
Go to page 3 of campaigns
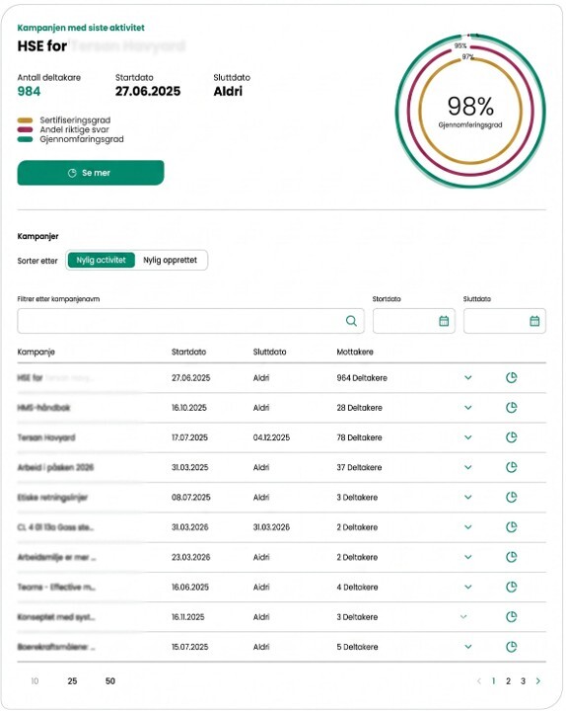coord(523,681)
